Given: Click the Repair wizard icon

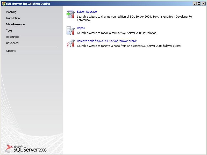Looking at the screenshot, I should point(71,31).
